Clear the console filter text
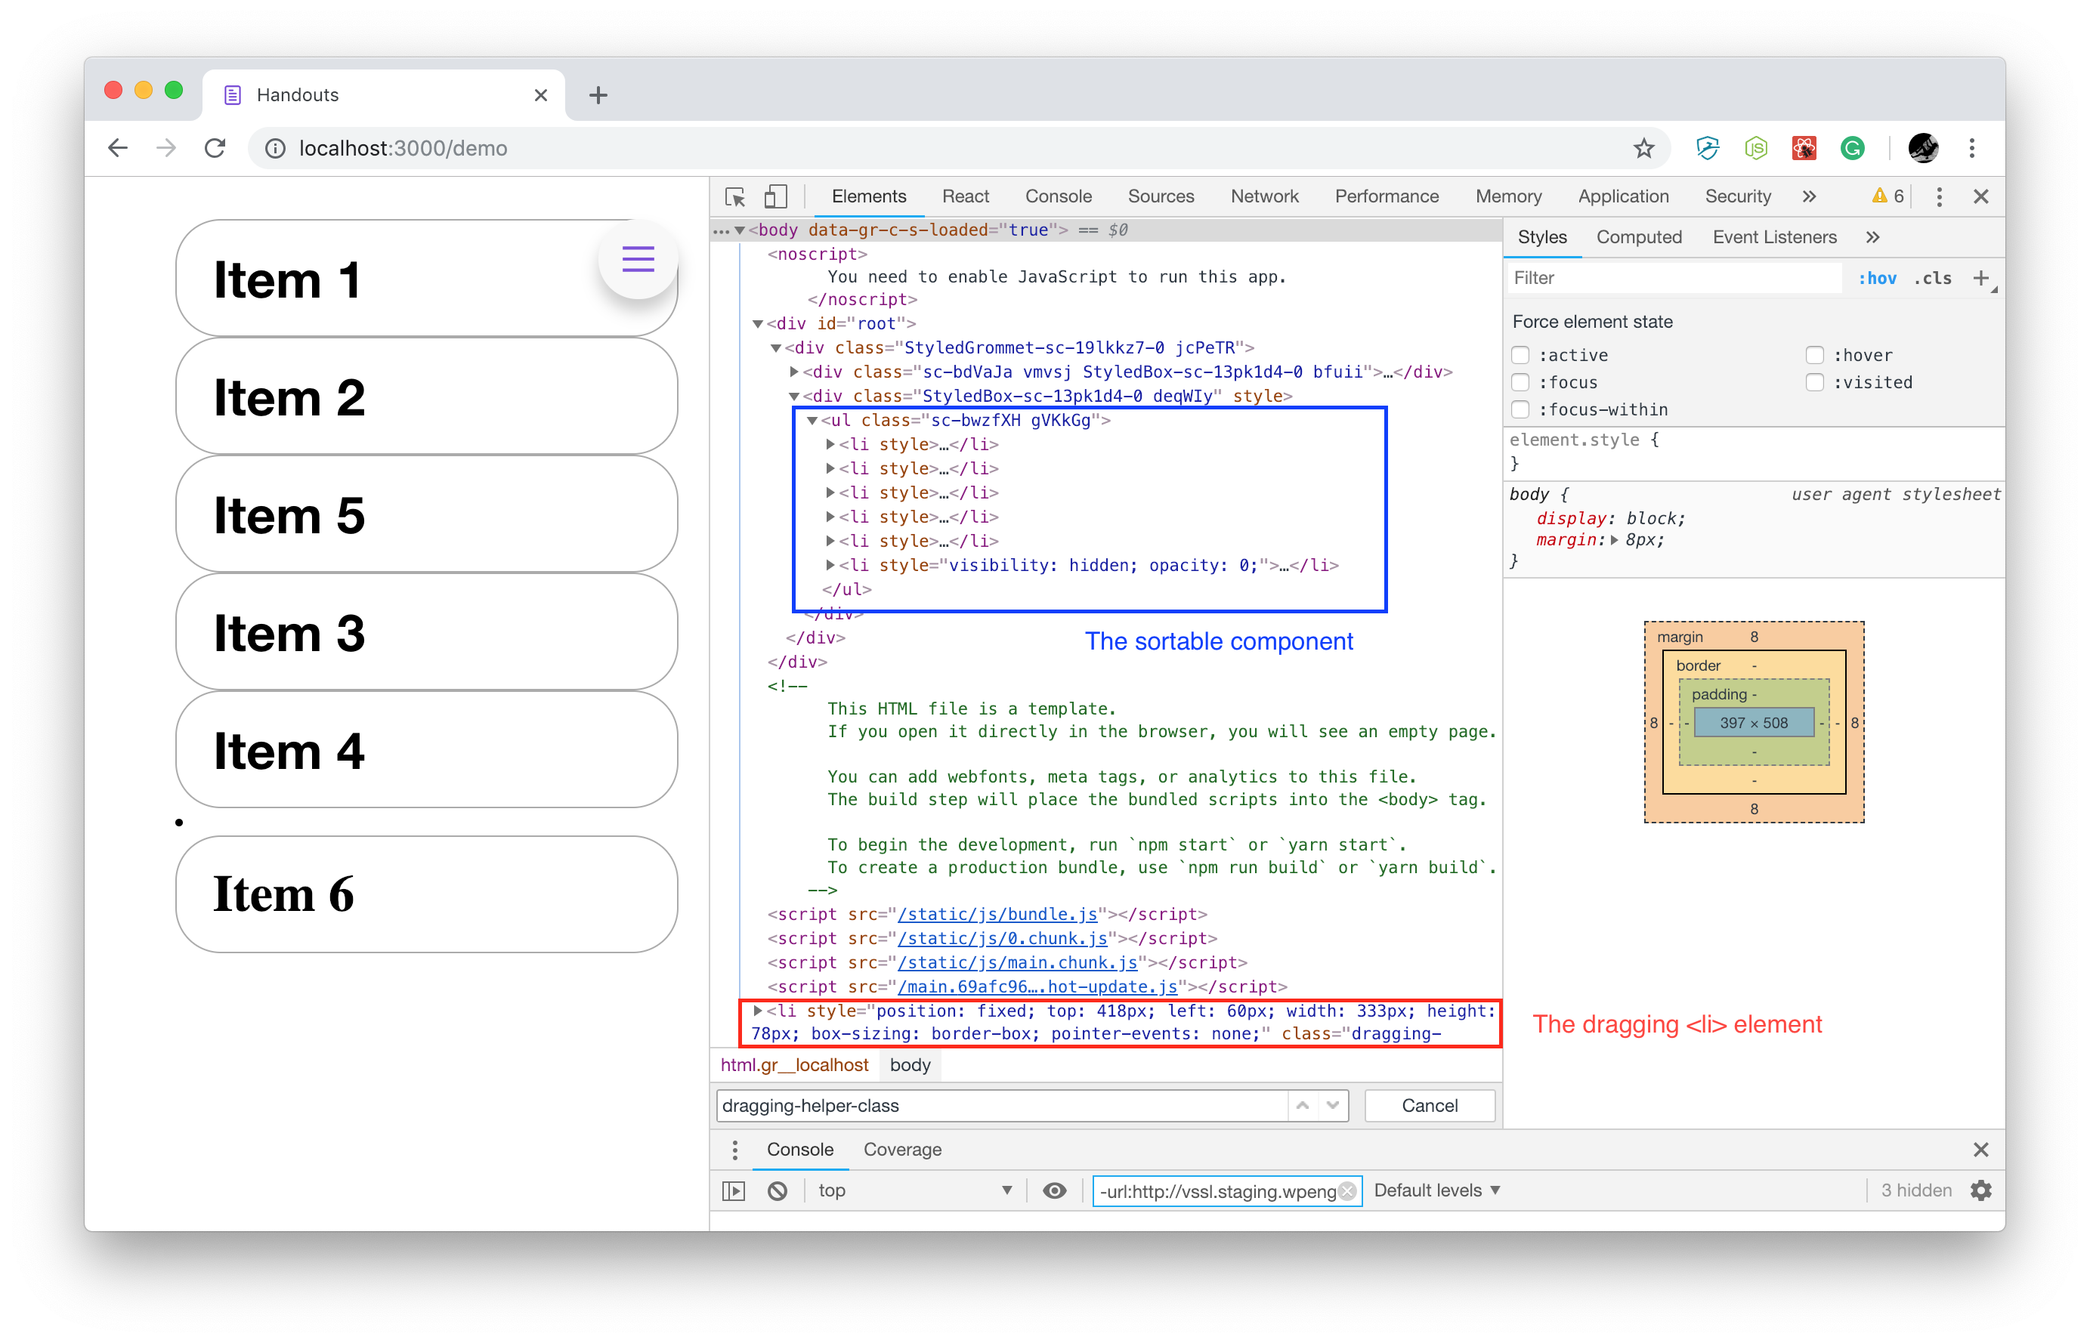2090x1343 pixels. click(x=1348, y=1190)
